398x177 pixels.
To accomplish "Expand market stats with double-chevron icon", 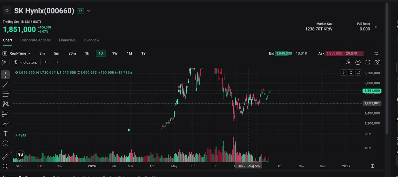I will [376, 27].
